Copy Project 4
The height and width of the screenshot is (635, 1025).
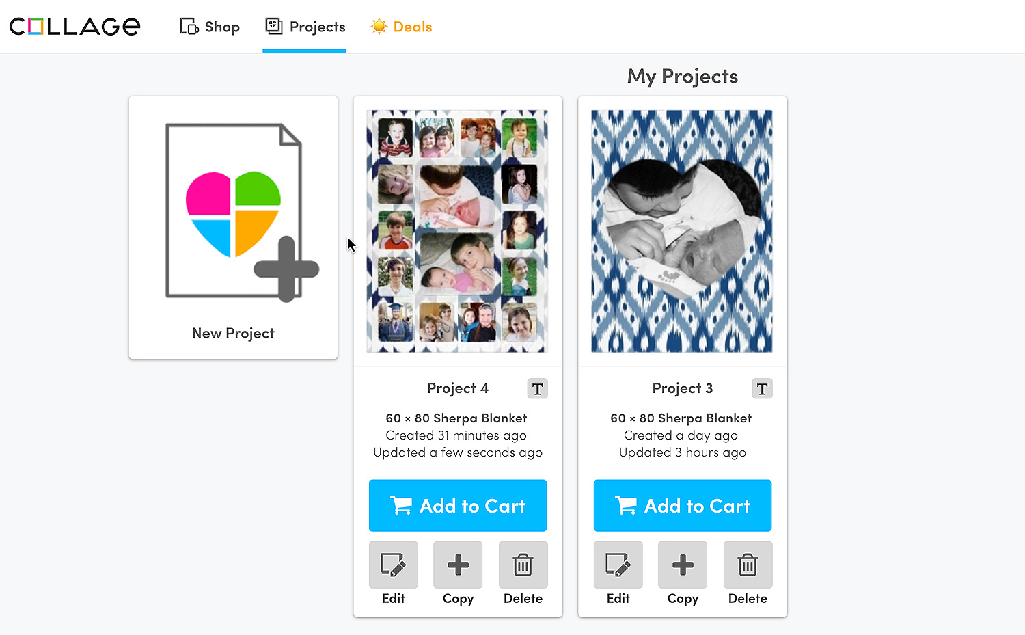point(458,565)
